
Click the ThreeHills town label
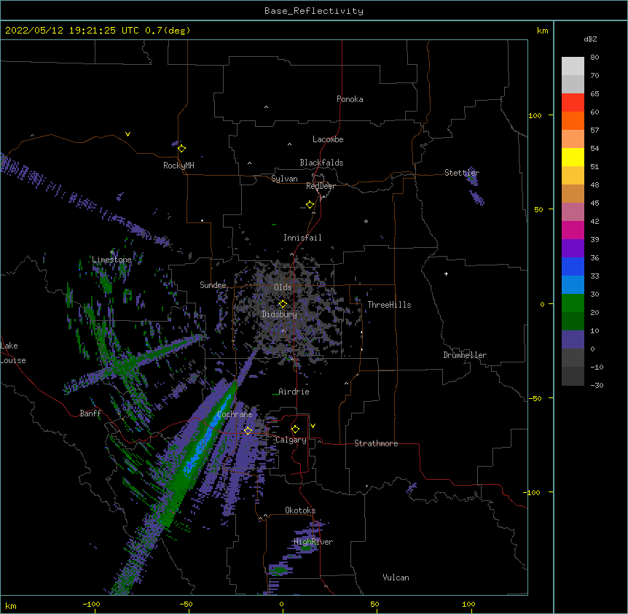point(389,305)
